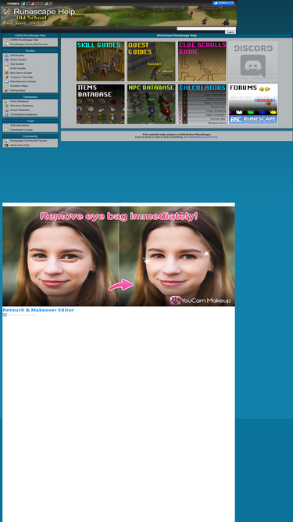Follow the Ask somebody on our forums link
This screenshot has height=522, width=293.
pos(202,137)
